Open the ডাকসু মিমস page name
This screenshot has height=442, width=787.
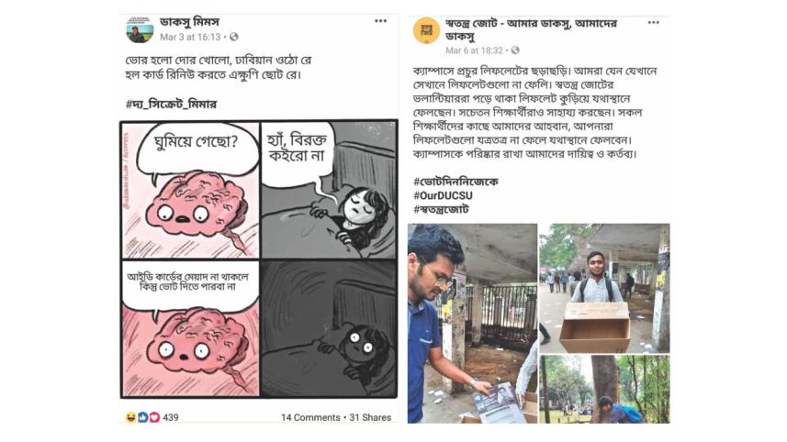pos(189,23)
